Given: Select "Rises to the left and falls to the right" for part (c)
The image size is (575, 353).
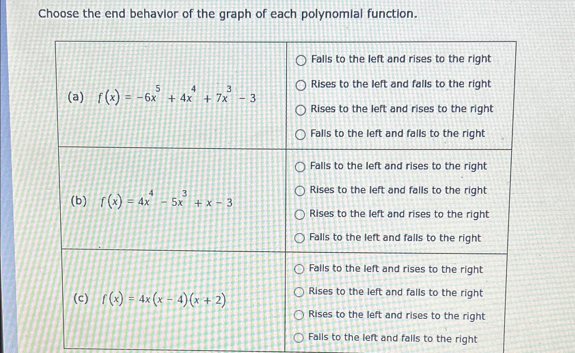Looking at the screenshot, I should [300, 292].
